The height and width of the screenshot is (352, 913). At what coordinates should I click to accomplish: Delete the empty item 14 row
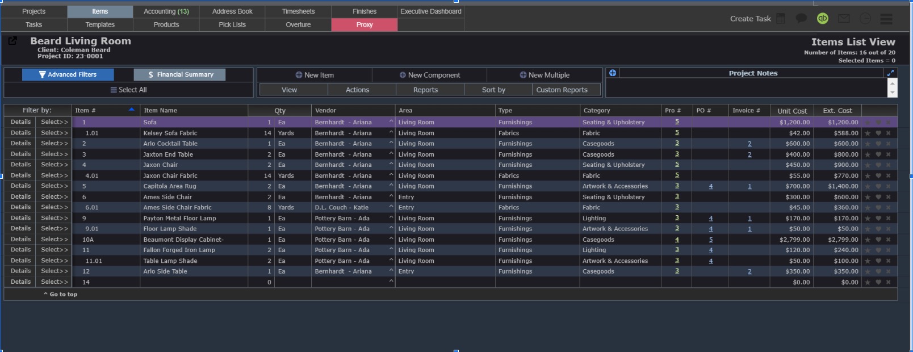(888, 282)
